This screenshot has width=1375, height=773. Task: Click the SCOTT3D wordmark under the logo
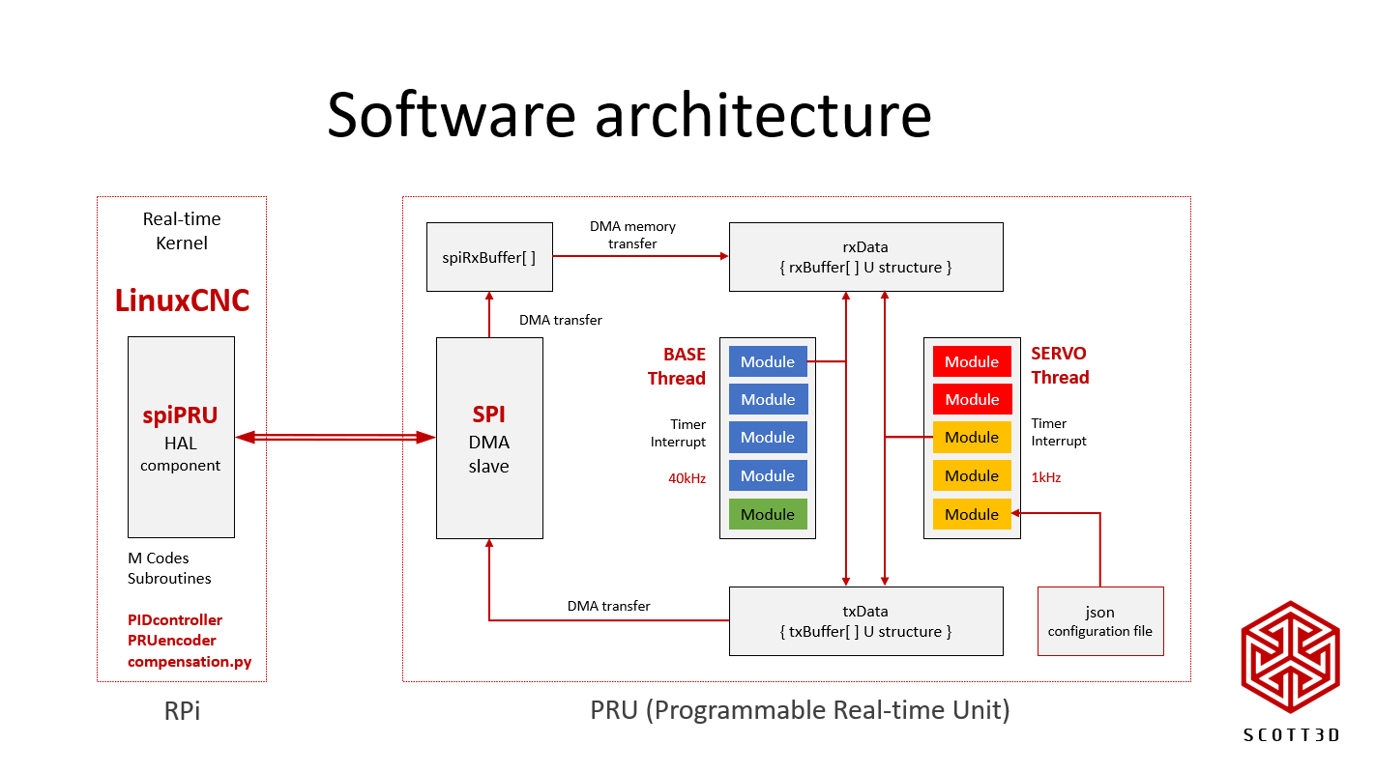coord(1291,735)
